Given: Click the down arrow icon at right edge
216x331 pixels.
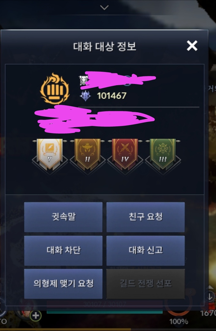Looking at the screenshot, I should 210,296.
